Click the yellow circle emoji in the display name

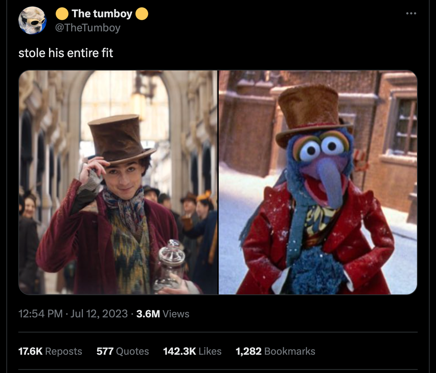pos(62,13)
